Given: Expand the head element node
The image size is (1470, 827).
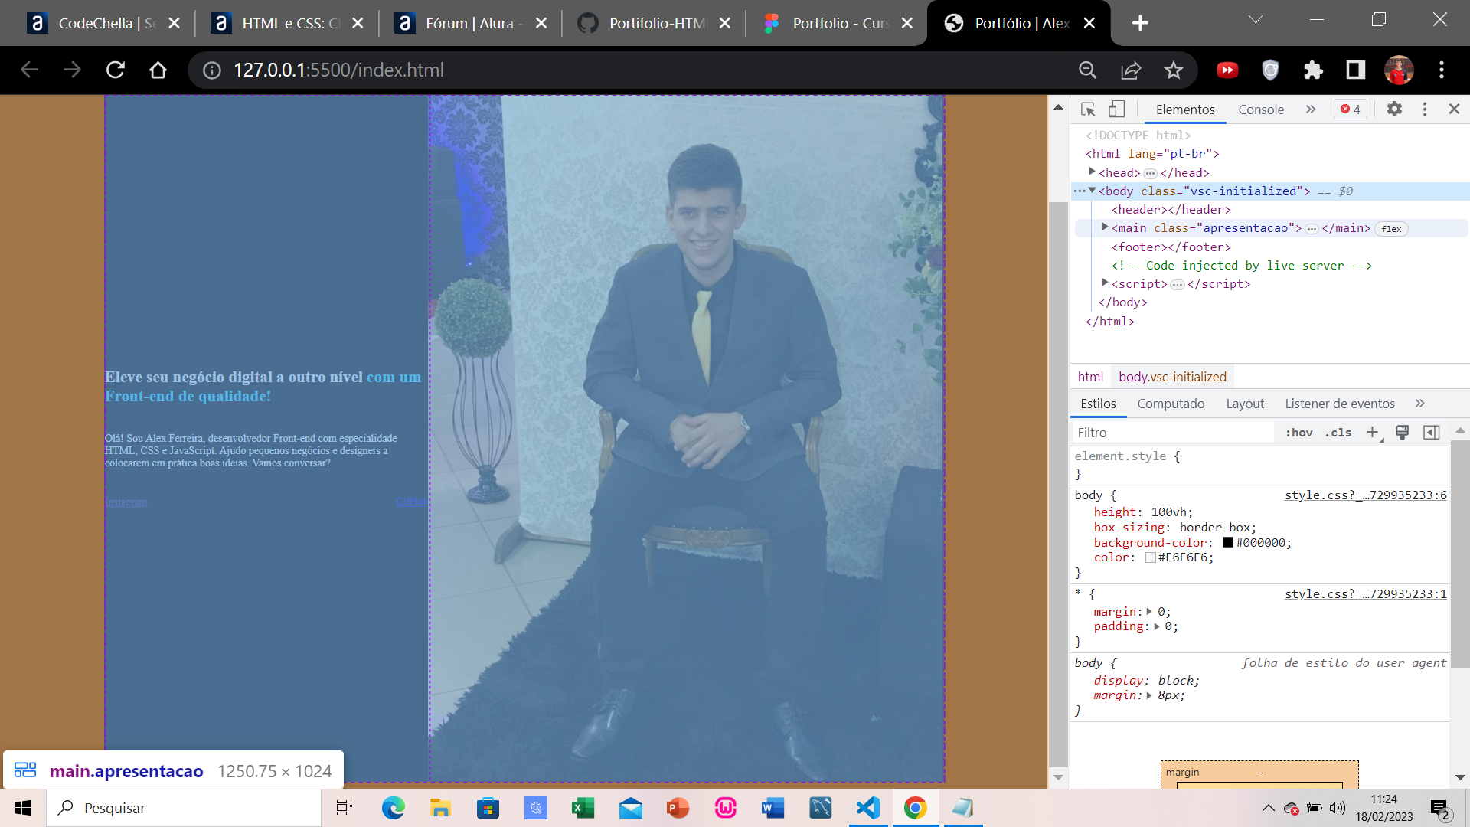Looking at the screenshot, I should pos(1093,172).
